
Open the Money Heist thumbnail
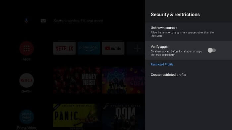[x=77, y=80]
